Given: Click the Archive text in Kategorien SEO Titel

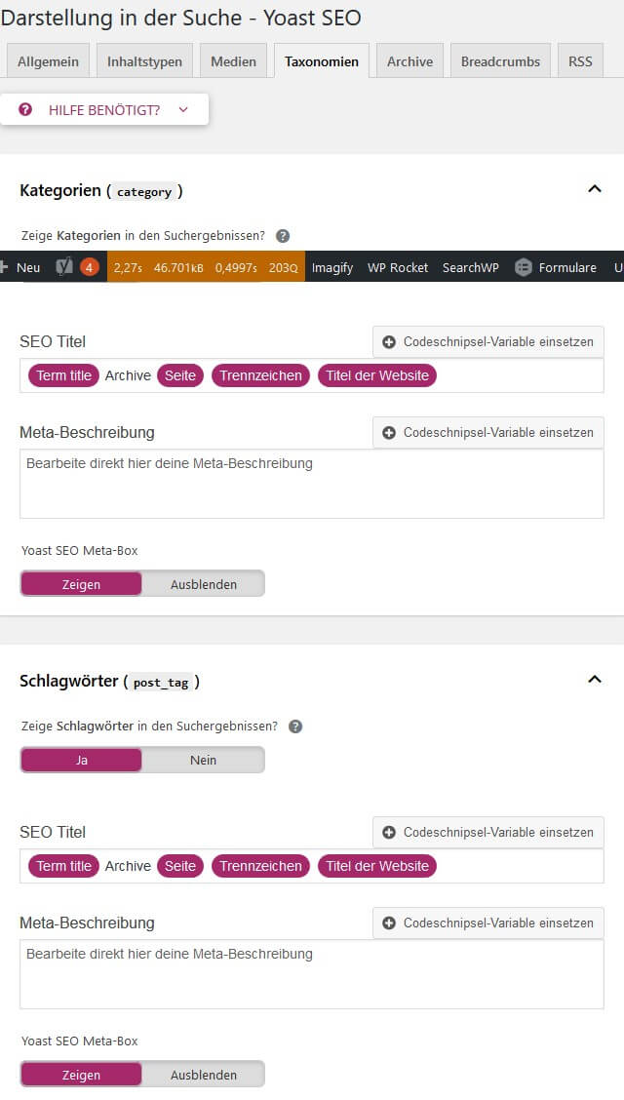Looking at the screenshot, I should click(129, 375).
